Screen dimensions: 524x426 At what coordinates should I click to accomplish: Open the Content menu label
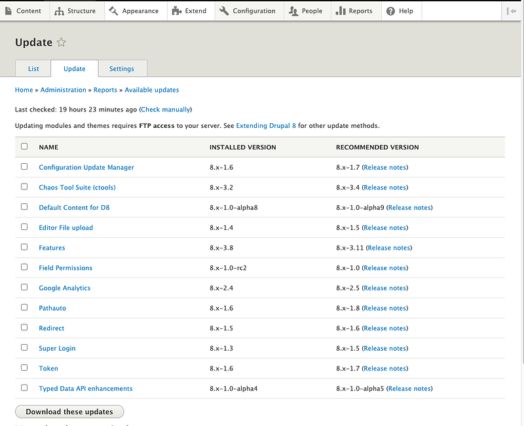click(x=29, y=11)
